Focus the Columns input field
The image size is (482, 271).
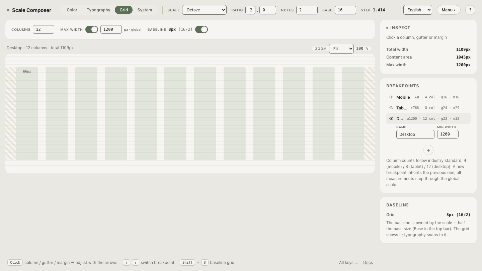(x=44, y=29)
